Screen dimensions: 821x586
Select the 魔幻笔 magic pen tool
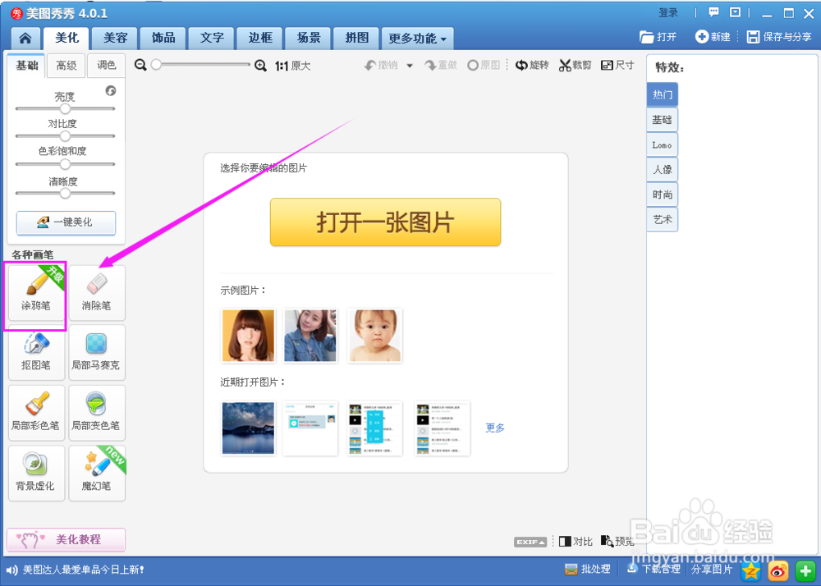tap(96, 474)
